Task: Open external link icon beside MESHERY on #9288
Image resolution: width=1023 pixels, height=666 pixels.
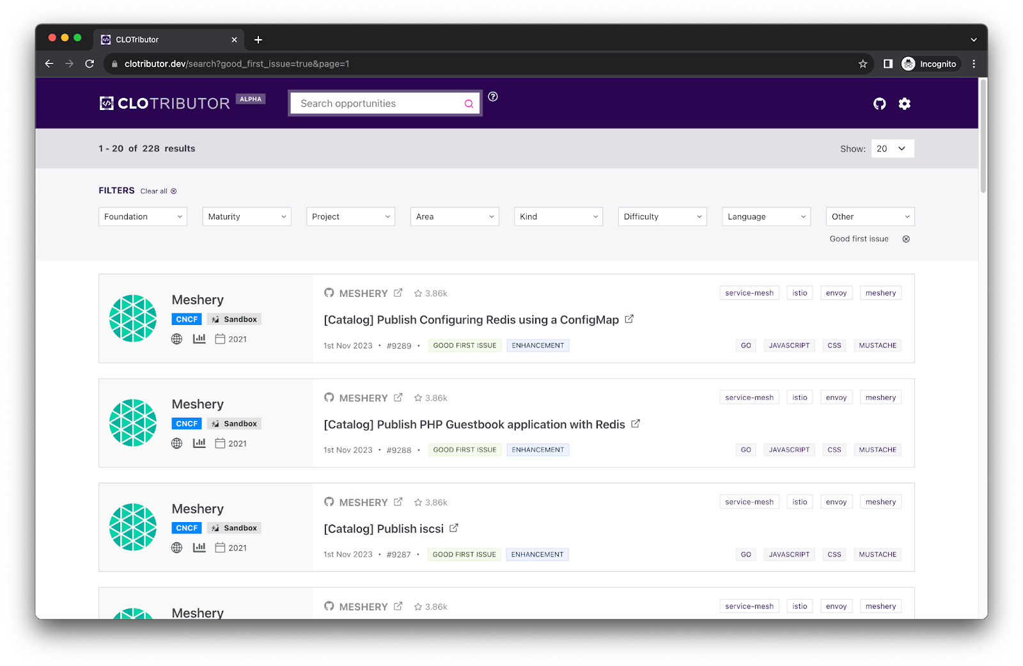Action: (x=398, y=397)
